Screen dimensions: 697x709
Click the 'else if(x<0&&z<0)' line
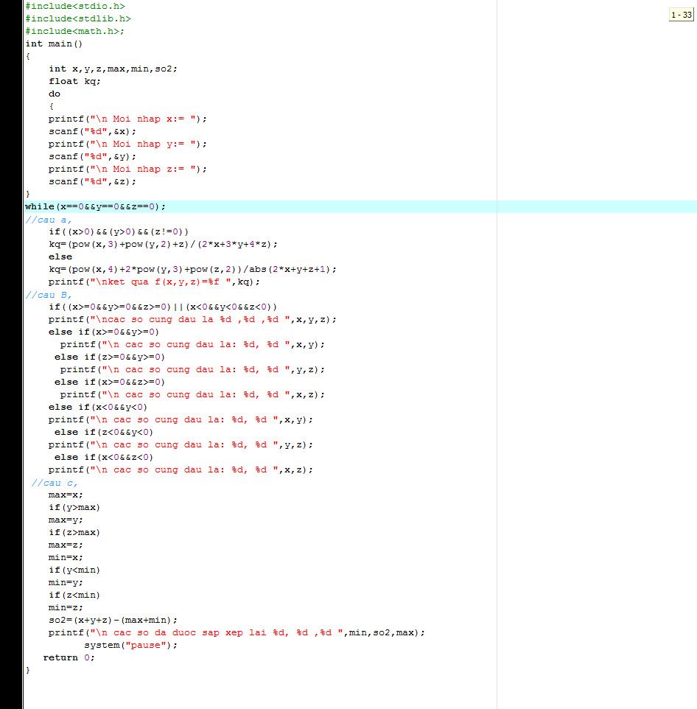click(x=104, y=458)
